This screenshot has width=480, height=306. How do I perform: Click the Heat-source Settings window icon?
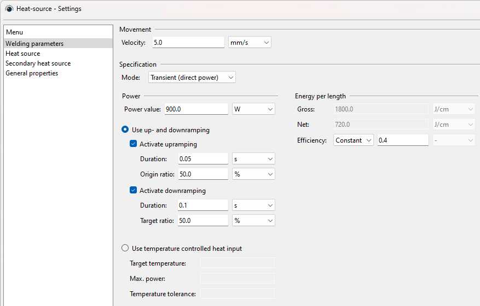(9, 9)
